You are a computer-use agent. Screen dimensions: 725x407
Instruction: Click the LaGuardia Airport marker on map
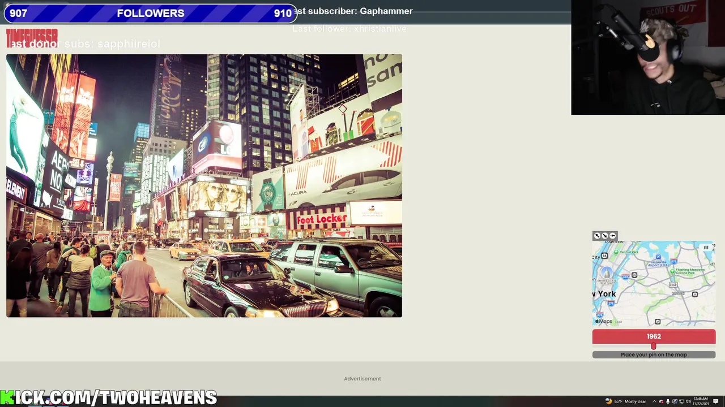658,257
